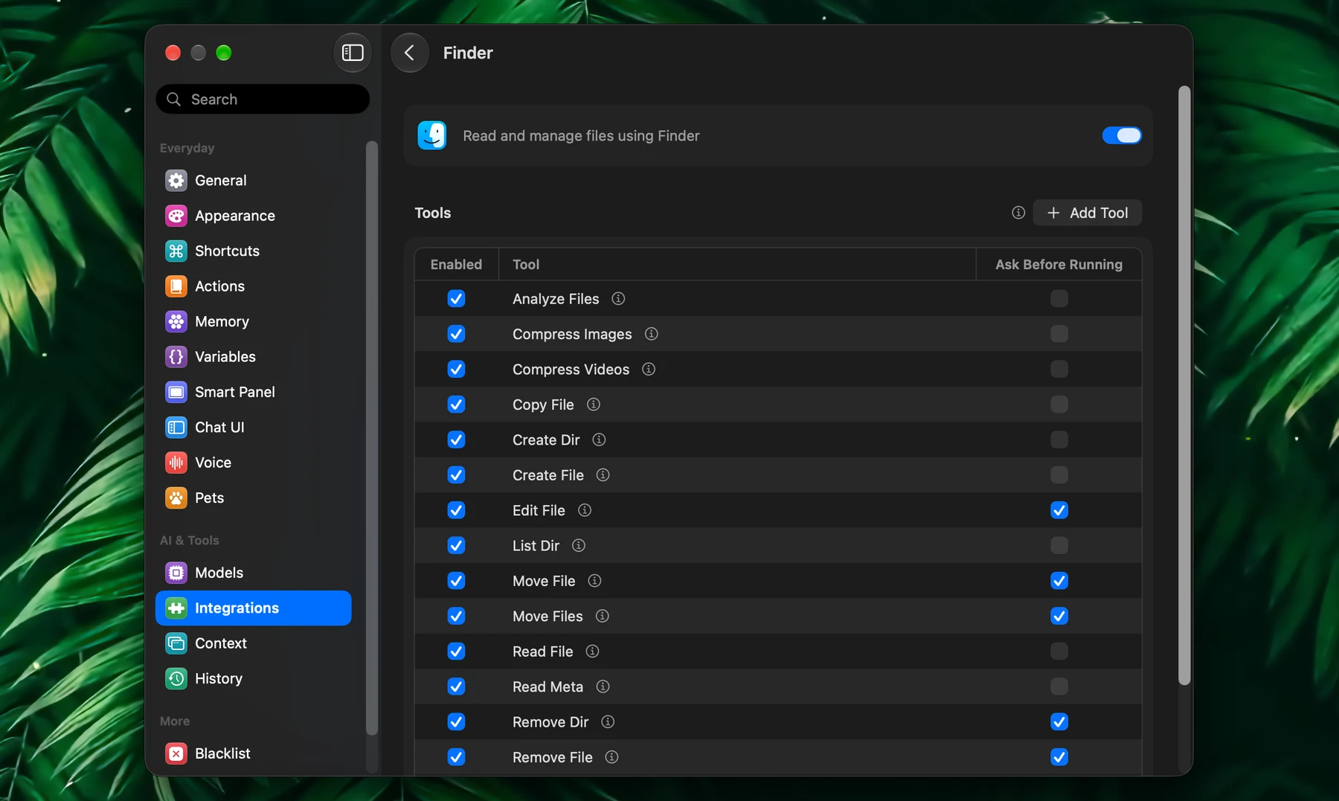Uncheck Enabled for Create Dir

(456, 440)
